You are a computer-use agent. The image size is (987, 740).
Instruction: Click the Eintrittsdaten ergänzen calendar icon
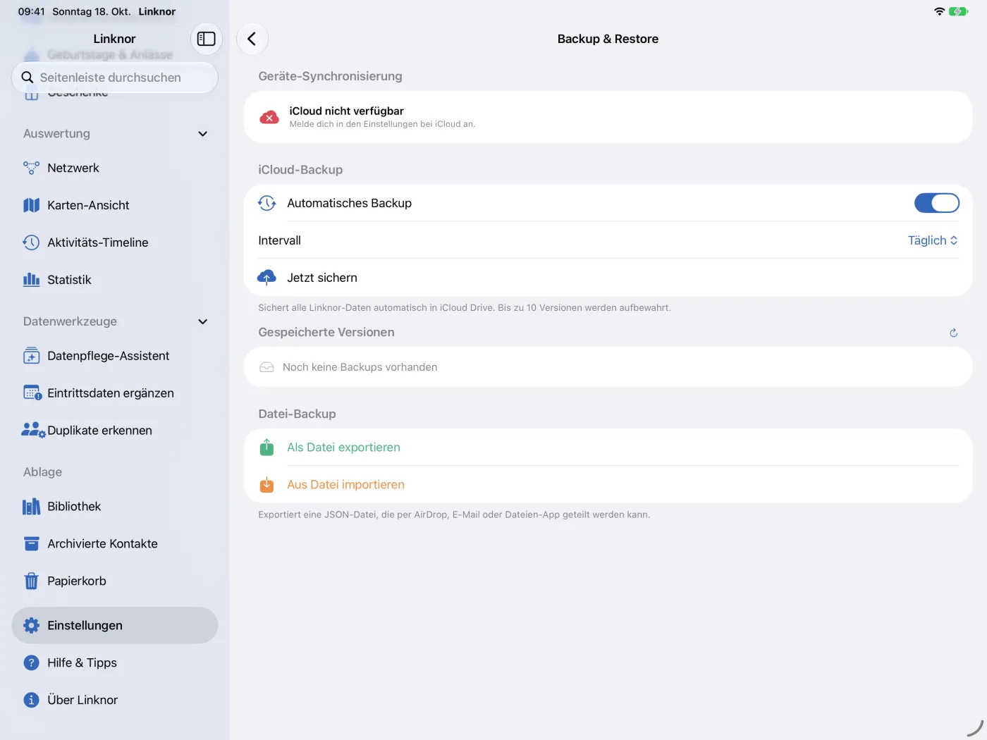[32, 393]
